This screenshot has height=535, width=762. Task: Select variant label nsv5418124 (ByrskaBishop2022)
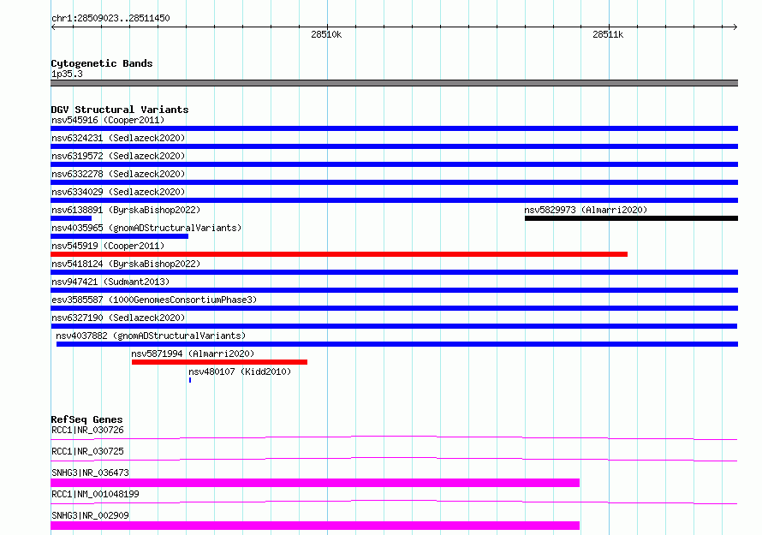coord(126,264)
